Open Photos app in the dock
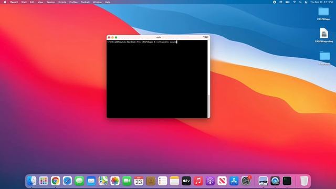This screenshot has height=189, width=336. point(115,181)
